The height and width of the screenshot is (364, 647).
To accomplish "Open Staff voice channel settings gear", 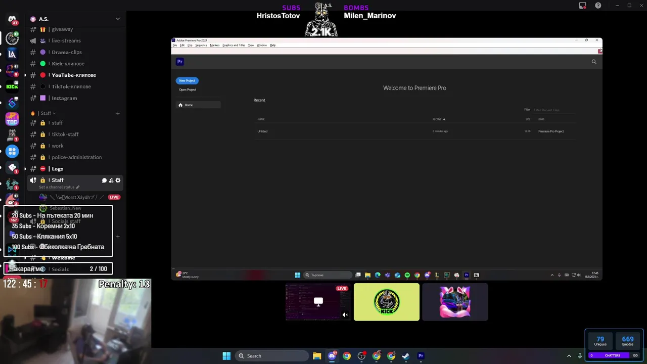I will pos(118,180).
